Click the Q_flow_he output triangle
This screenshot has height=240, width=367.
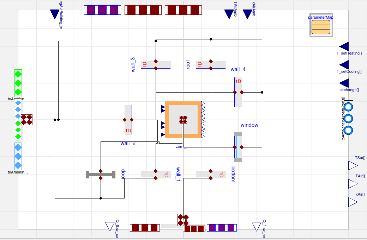257,227
